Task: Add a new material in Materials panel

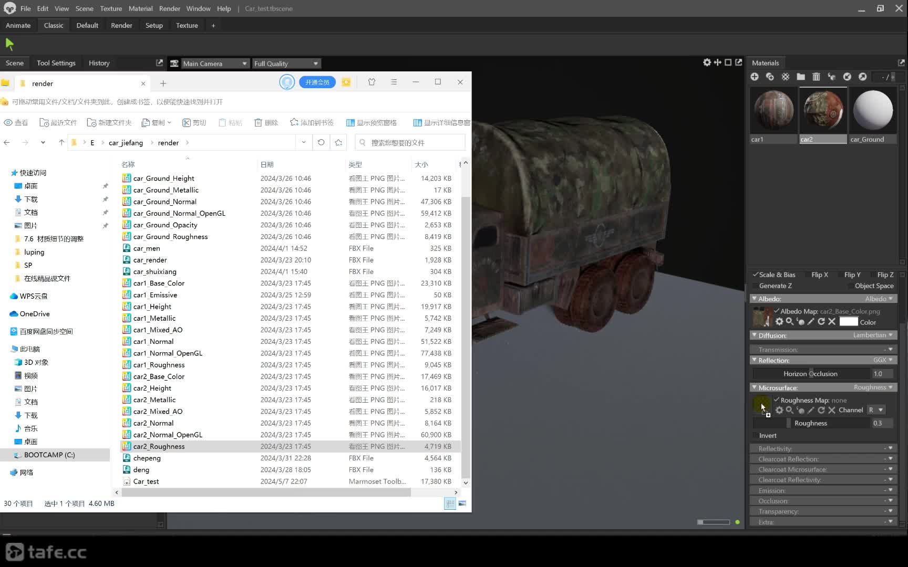Action: tap(755, 77)
